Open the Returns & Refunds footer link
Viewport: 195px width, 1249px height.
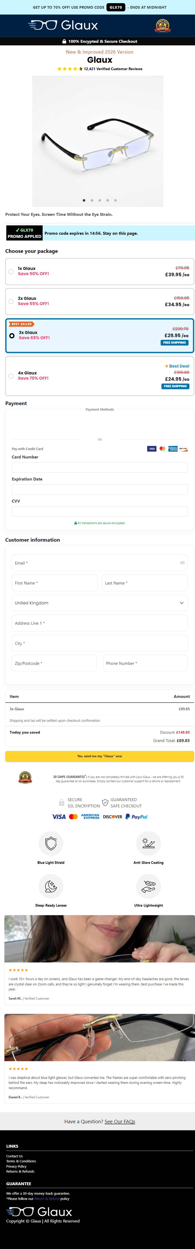(20, 1172)
